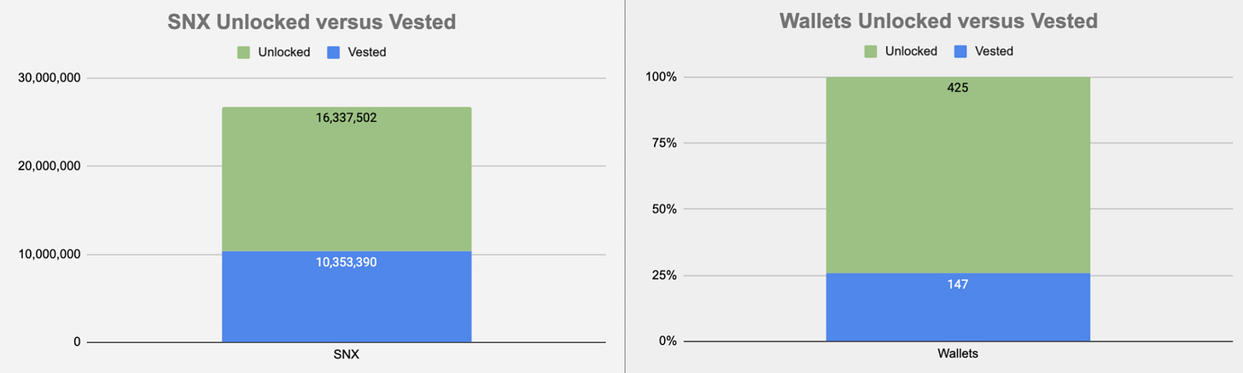This screenshot has height=373, width=1243.
Task: Click the 30,000,000 y-axis label
Action: [50, 79]
